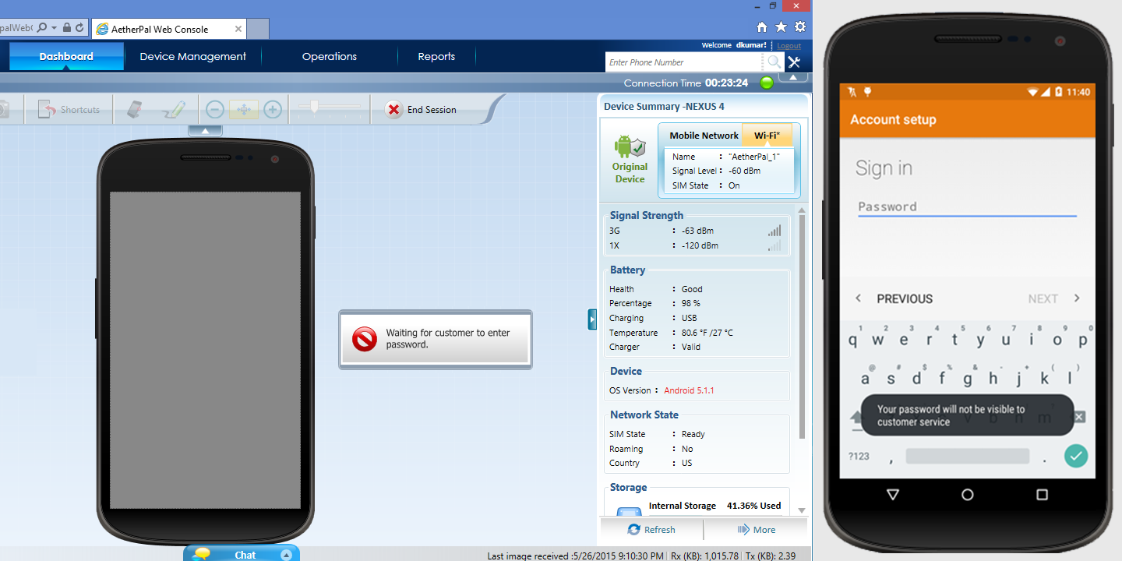
Task: Click the temperature value "80.6 °F /27 °C"
Action: [x=707, y=333]
